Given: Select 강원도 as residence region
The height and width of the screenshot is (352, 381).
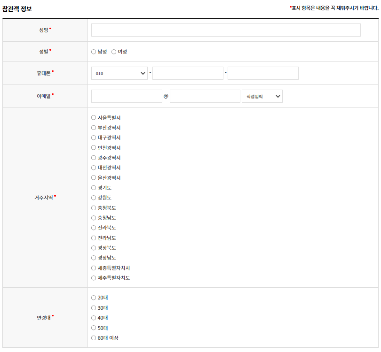Looking at the screenshot, I should click(x=94, y=198).
